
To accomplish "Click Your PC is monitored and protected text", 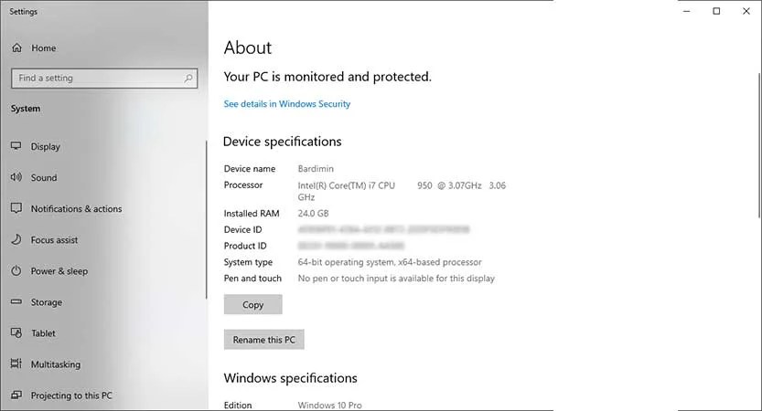I will click(327, 77).
